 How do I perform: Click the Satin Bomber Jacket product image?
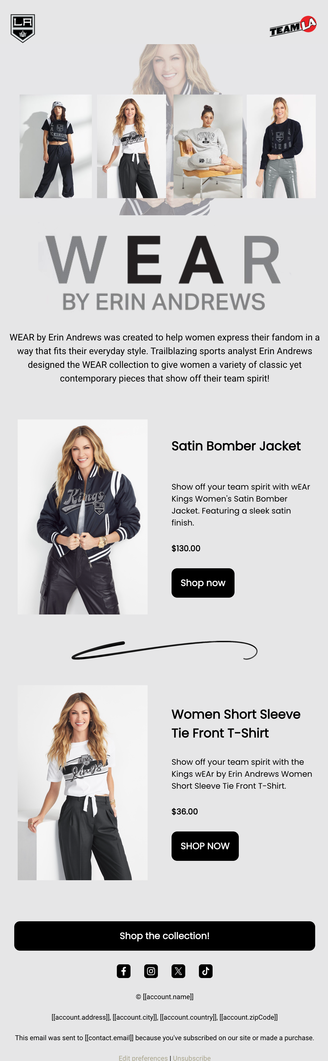click(82, 517)
